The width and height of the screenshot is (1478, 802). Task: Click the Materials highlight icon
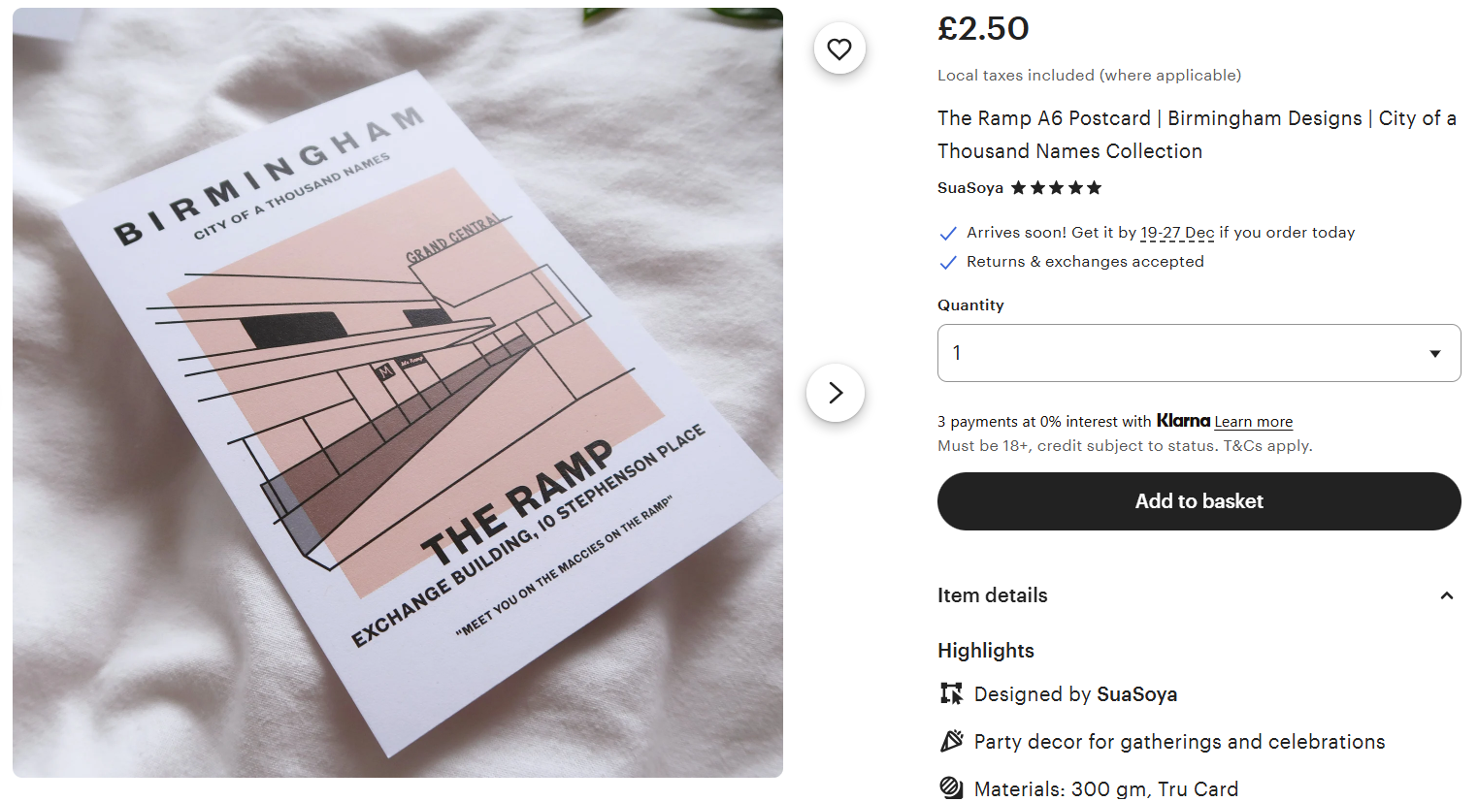951,787
